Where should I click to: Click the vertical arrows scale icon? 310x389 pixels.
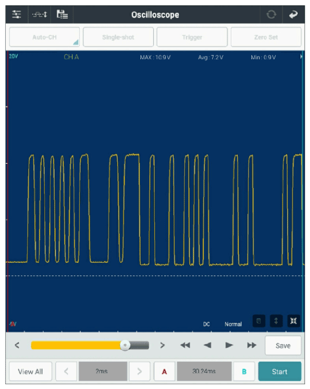(276, 321)
